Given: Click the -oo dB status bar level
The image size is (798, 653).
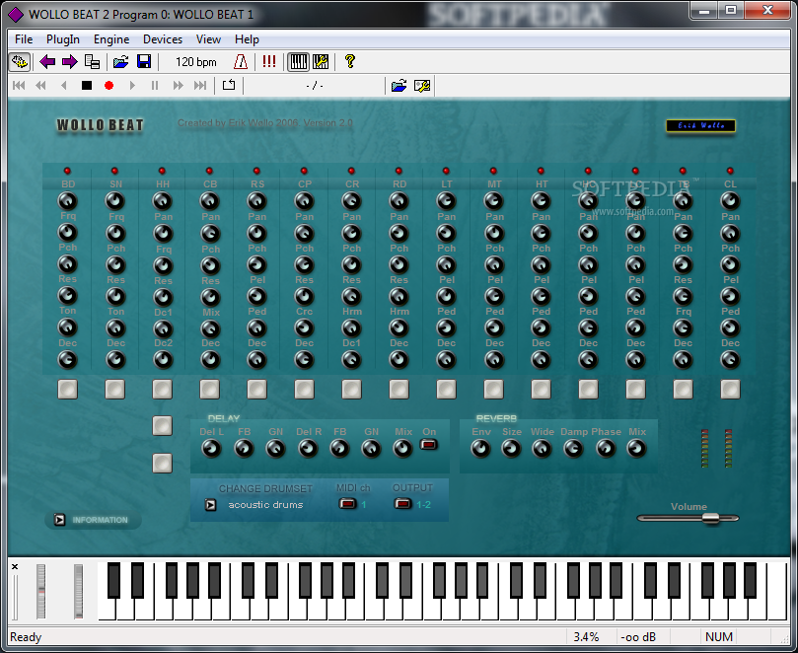Looking at the screenshot, I should 638,636.
